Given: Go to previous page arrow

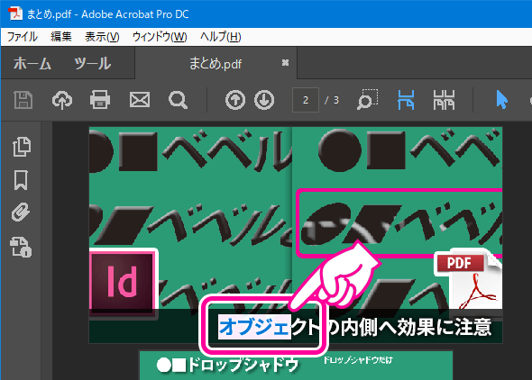Looking at the screenshot, I should pos(235,100).
